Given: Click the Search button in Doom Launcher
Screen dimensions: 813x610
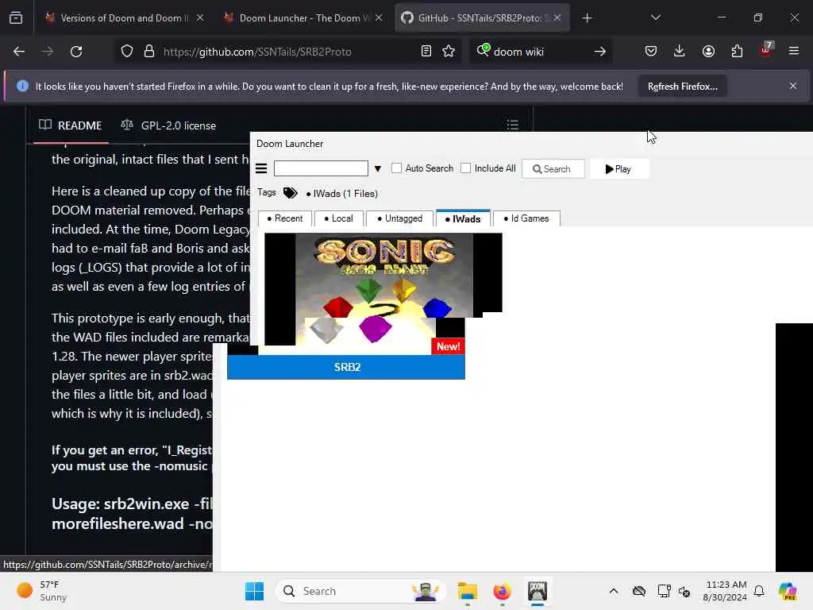Looking at the screenshot, I should 553,169.
